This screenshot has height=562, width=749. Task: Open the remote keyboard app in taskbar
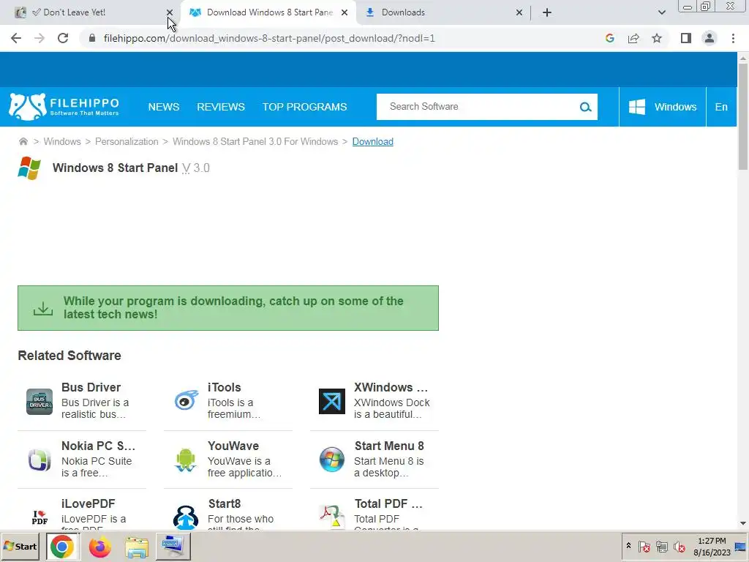(173, 546)
